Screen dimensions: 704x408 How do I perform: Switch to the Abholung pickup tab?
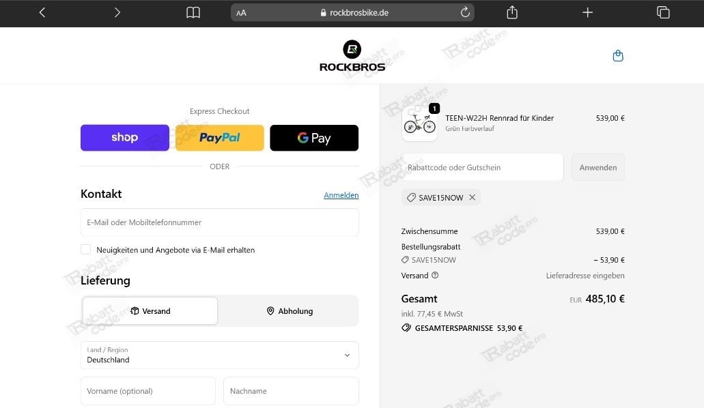tap(290, 310)
